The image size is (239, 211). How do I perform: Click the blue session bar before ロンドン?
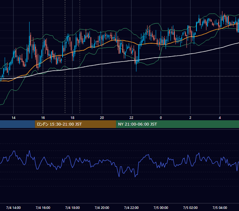click(18, 124)
